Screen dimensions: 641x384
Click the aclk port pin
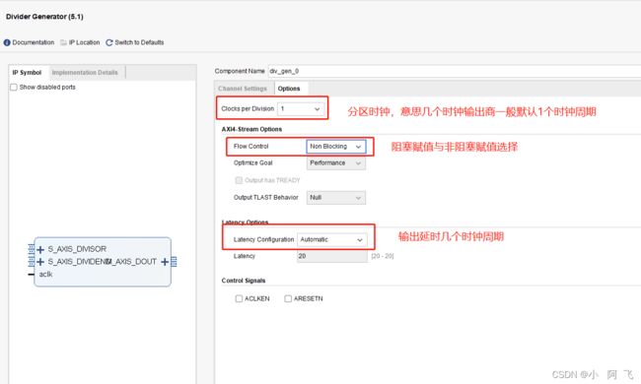(x=32, y=275)
